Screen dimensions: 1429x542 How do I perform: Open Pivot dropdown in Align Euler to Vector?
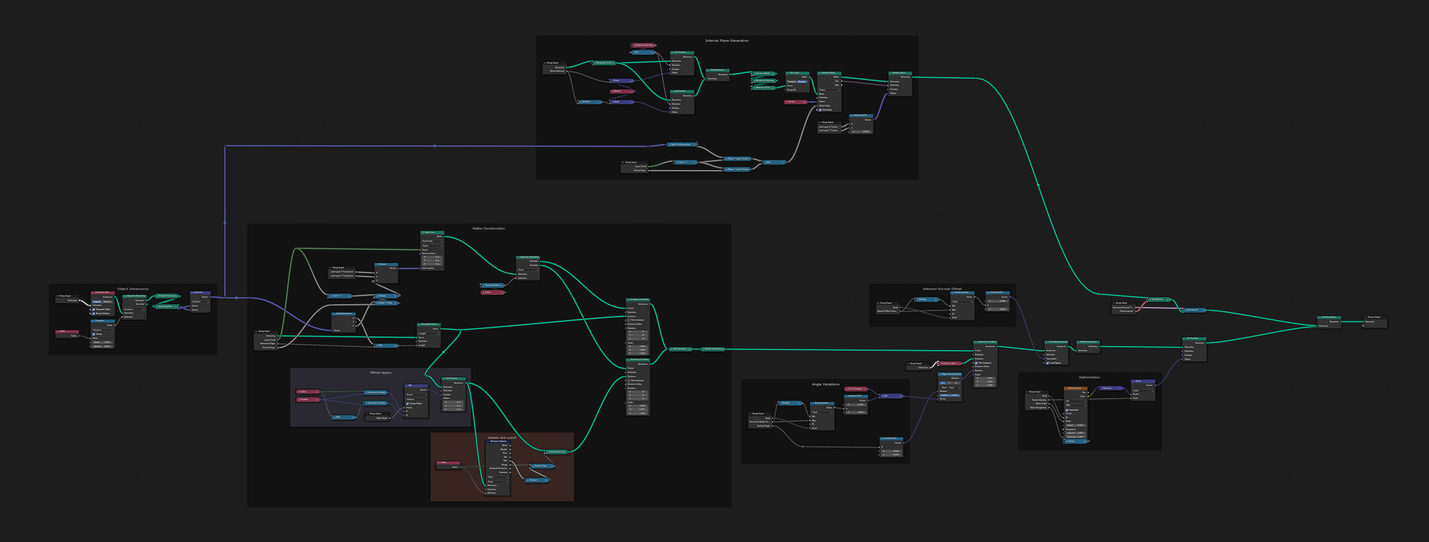pyautogui.click(x=954, y=388)
